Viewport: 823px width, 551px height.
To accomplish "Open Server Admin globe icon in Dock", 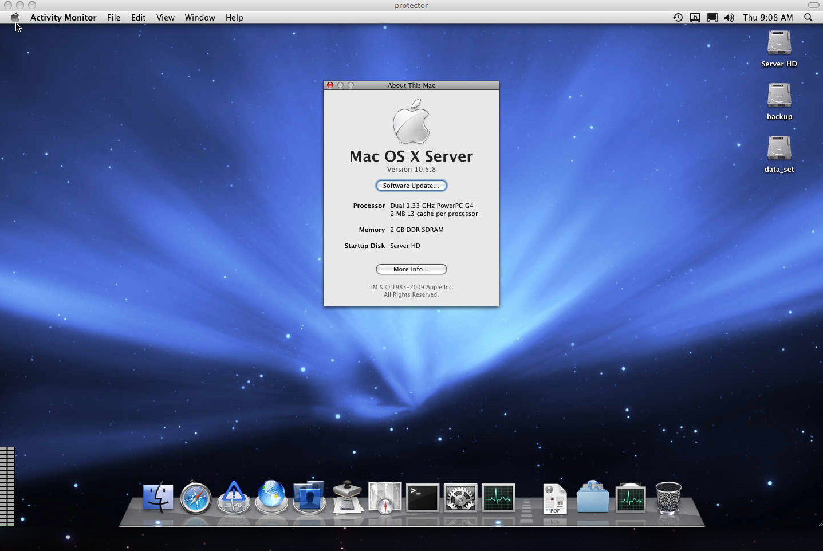I will click(x=271, y=497).
